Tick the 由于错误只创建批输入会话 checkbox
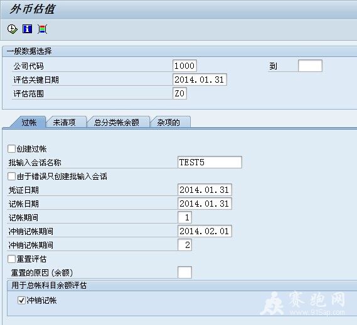 12,177
